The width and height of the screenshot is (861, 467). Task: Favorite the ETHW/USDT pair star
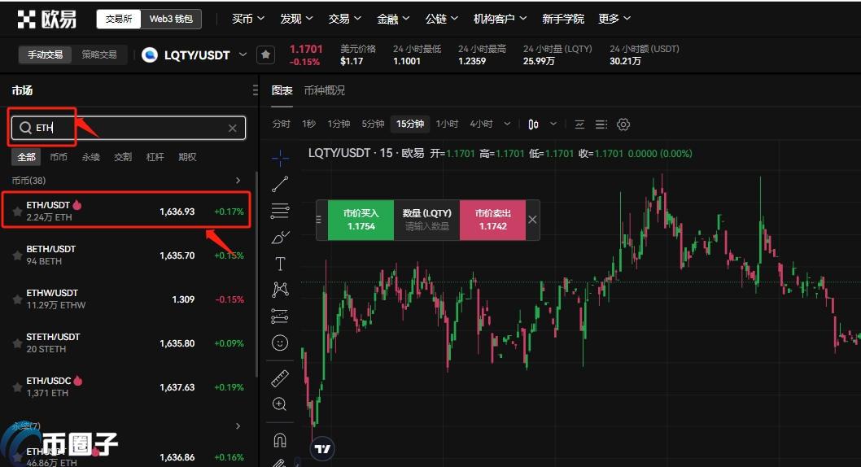17,299
